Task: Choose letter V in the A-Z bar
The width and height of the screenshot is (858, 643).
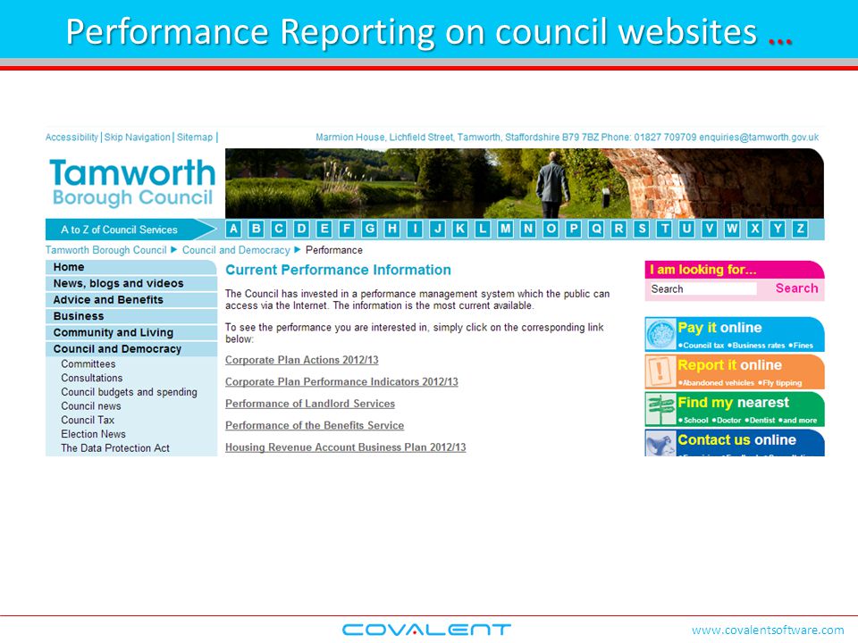Action: point(709,229)
